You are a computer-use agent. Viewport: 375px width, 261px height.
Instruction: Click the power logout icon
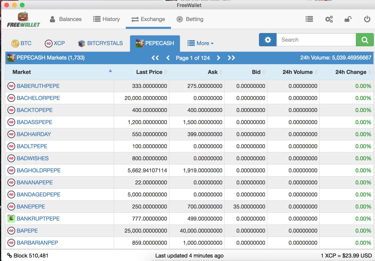coord(367,19)
